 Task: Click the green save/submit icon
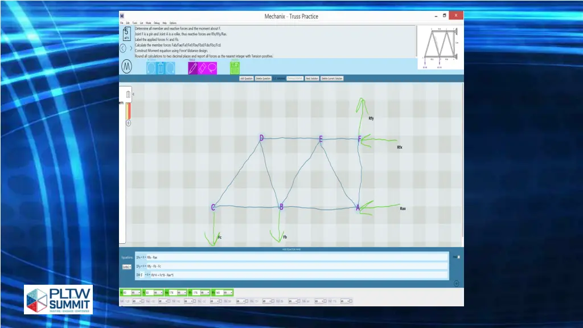[x=235, y=68]
